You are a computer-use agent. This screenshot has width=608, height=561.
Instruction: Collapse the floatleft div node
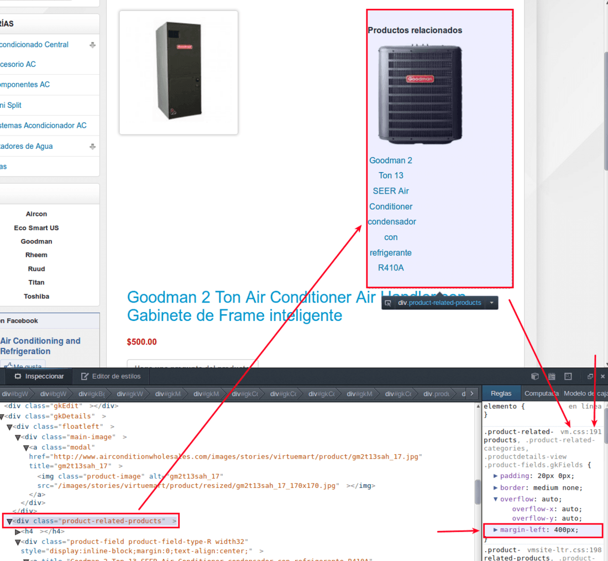tap(9, 427)
